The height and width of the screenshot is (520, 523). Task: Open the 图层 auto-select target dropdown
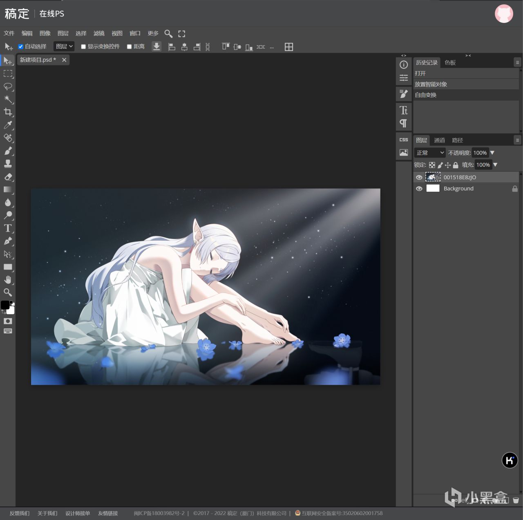coord(64,47)
